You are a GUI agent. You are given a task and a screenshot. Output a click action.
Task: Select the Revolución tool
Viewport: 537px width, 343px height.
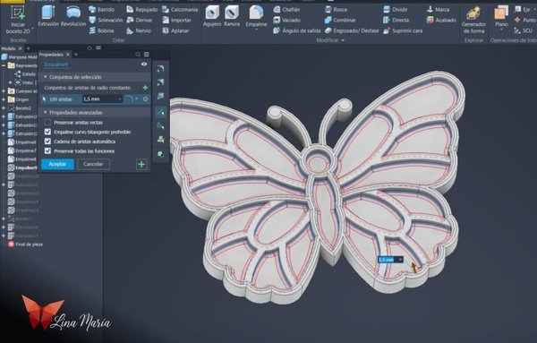coord(73,16)
